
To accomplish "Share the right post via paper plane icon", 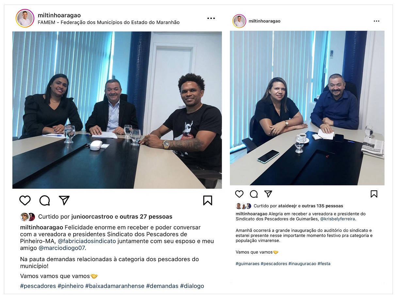I will click(x=268, y=194).
